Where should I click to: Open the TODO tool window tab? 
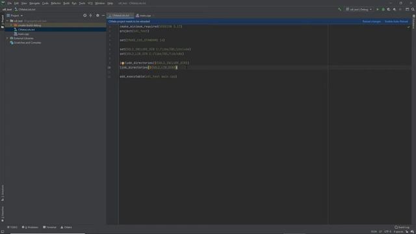click(12, 227)
